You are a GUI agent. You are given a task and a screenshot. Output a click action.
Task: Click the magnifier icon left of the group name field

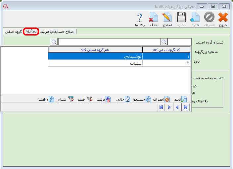pos(54,42)
